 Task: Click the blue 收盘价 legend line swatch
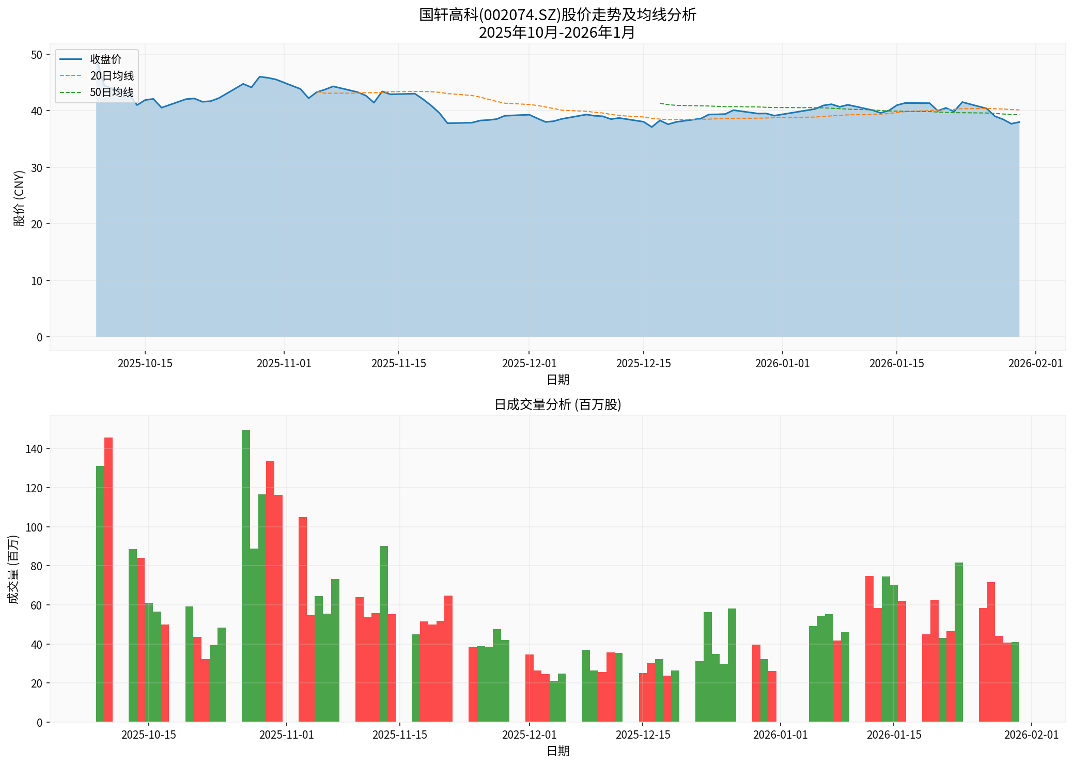pos(71,59)
